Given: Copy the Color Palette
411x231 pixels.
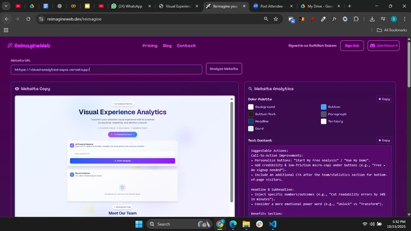Looking at the screenshot, I should 384,99.
